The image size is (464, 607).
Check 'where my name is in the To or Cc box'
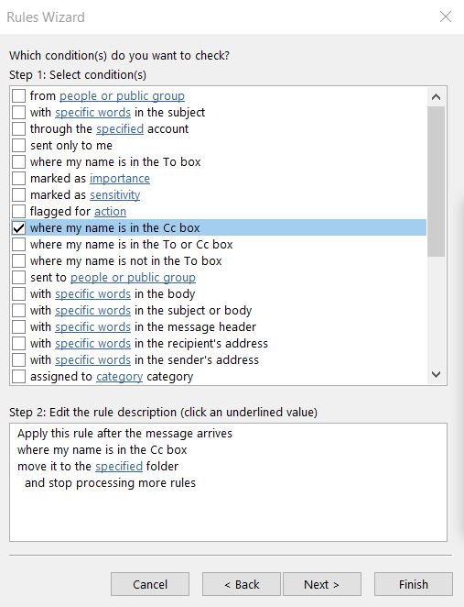(18, 244)
